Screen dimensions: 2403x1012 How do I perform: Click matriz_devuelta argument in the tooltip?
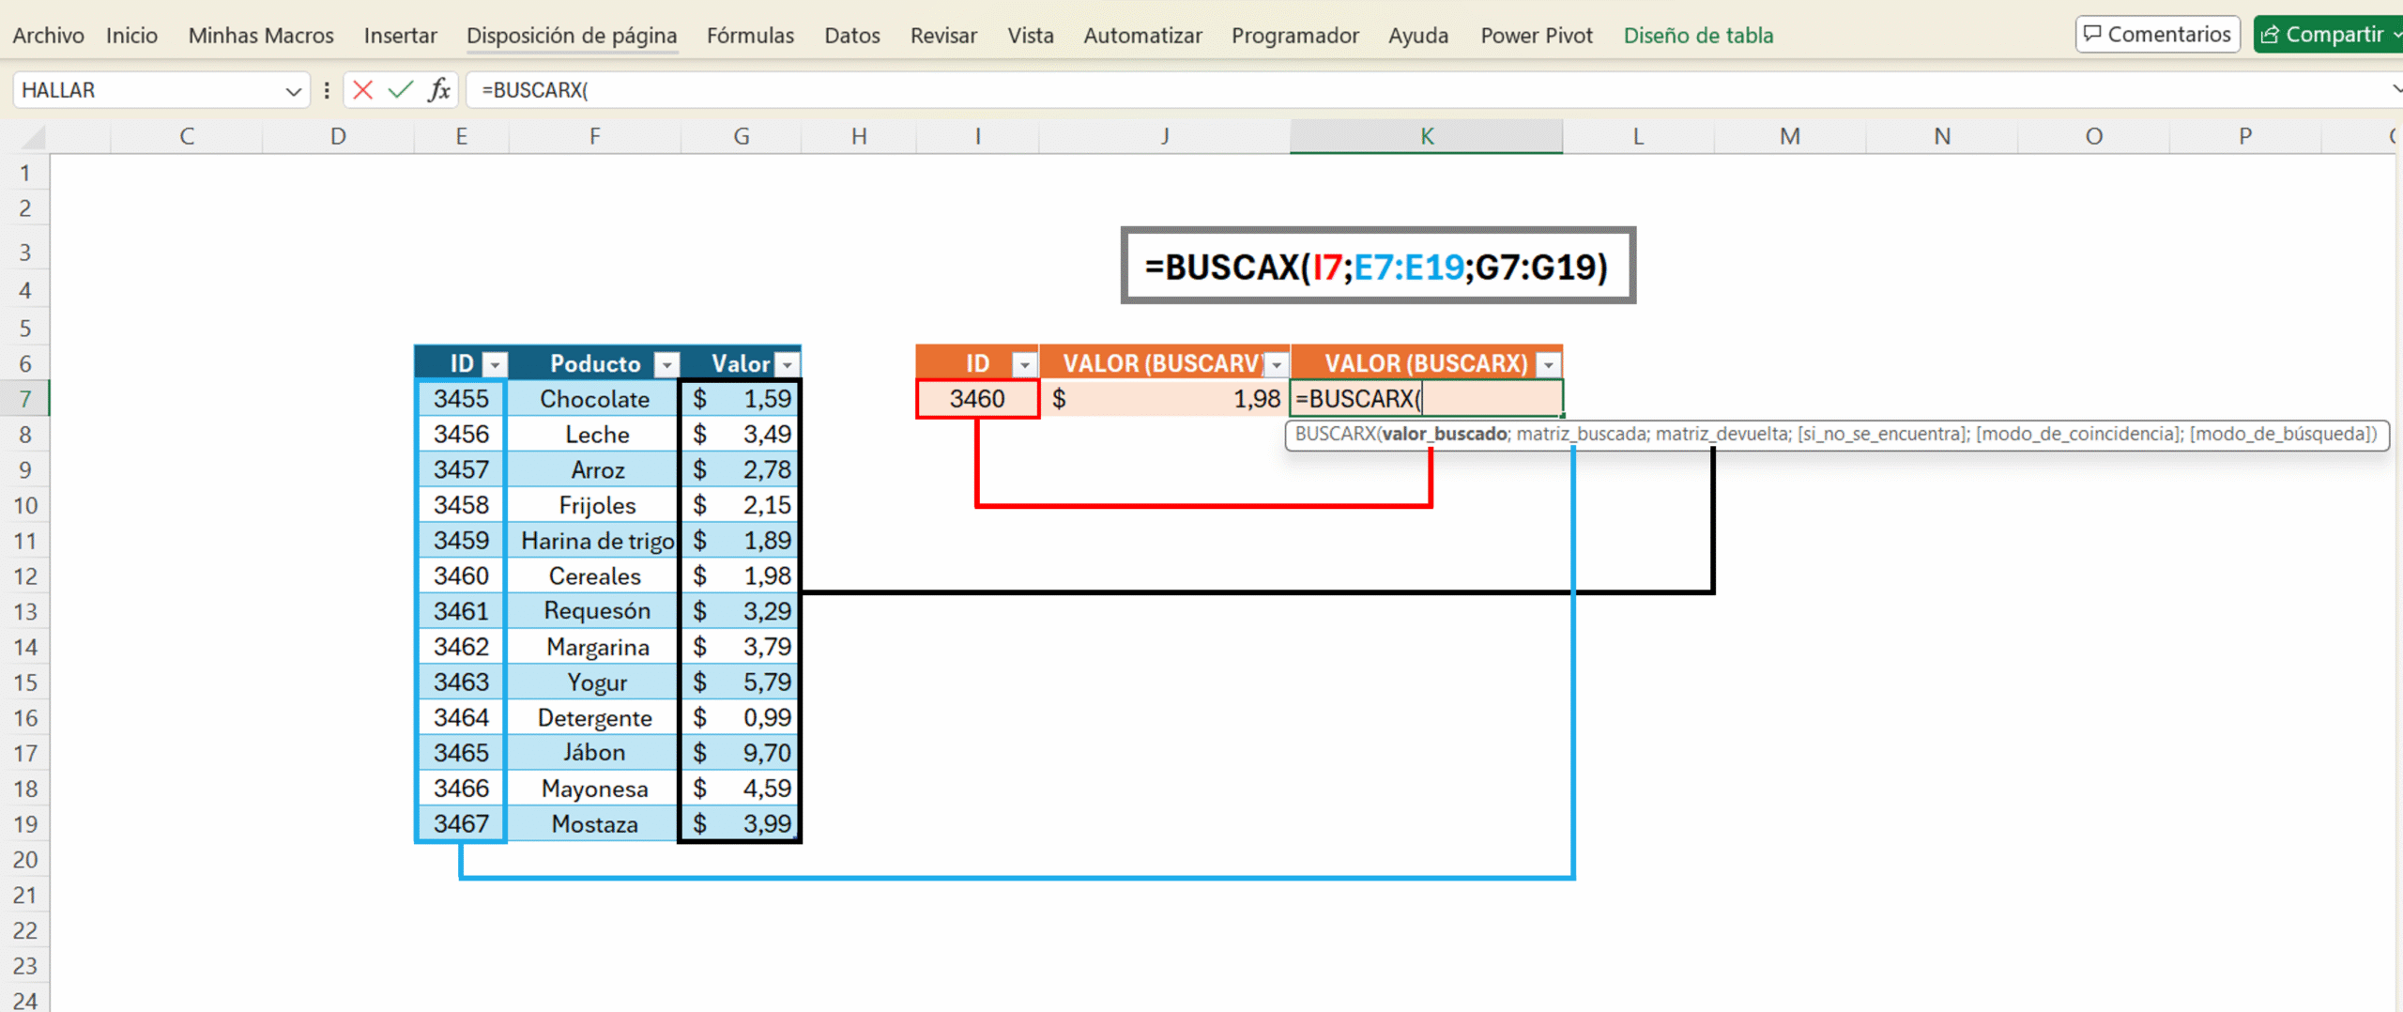pyautogui.click(x=1722, y=434)
